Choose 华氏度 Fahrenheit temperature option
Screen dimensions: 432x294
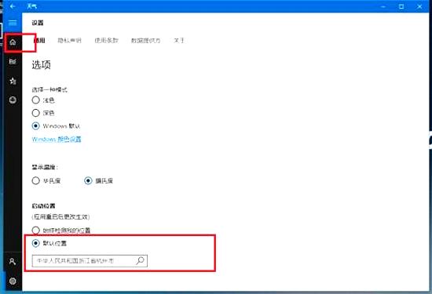point(36,180)
